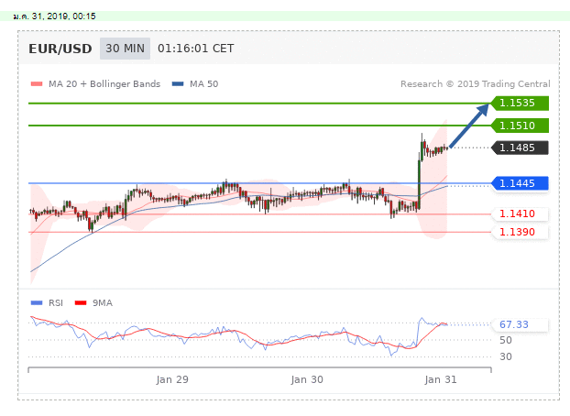Click the MA 50 legend label
This screenshot has width=570, height=416.
coord(204,84)
